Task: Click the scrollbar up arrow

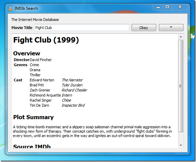Action: pos(181,37)
